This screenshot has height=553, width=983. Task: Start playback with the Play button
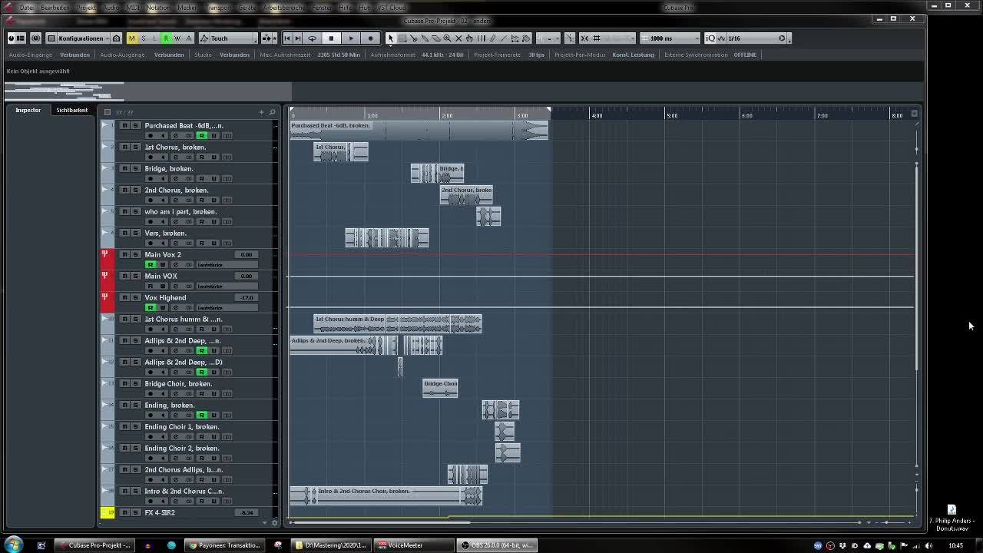click(x=351, y=38)
